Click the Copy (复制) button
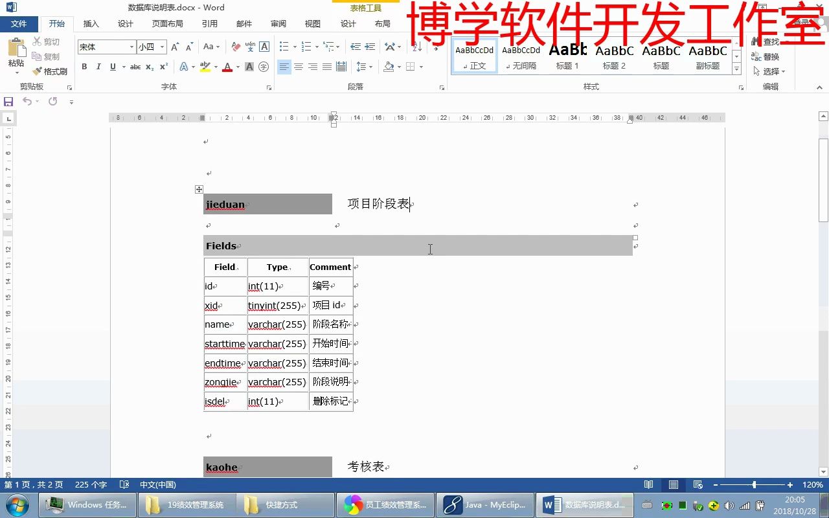The width and height of the screenshot is (829, 518). click(46, 57)
